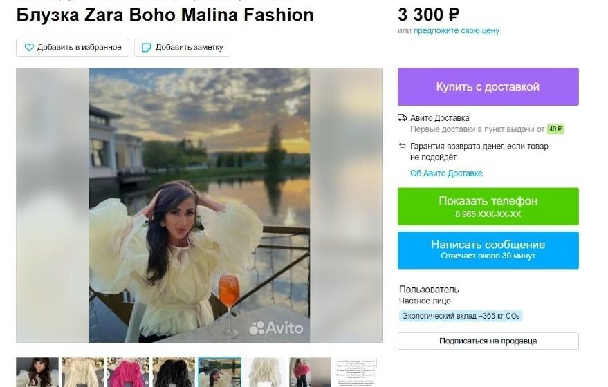Open the size chart text thumbnail
Viewport: 608px width, 387px height.
pos(356,372)
